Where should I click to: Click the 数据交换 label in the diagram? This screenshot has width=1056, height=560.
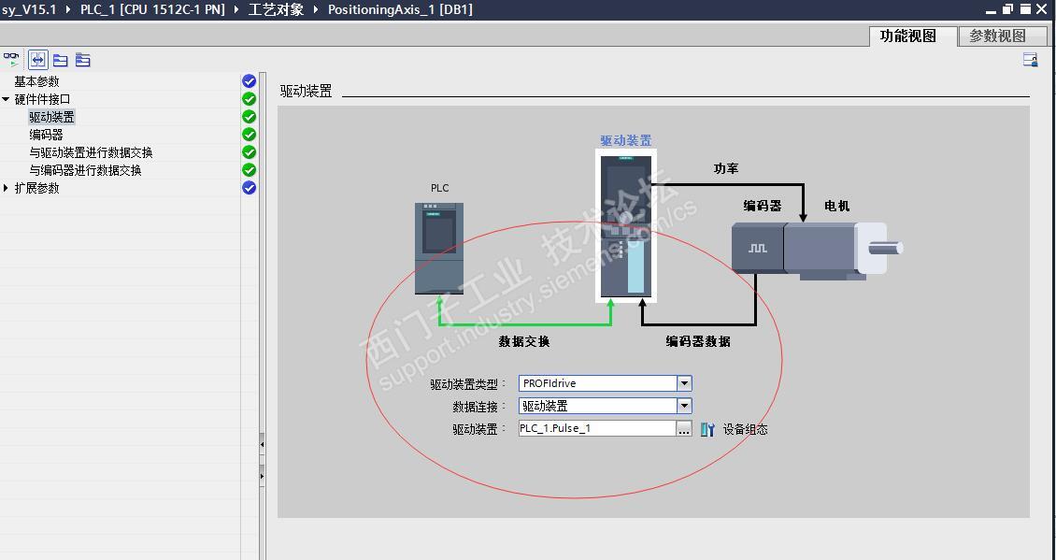click(524, 341)
